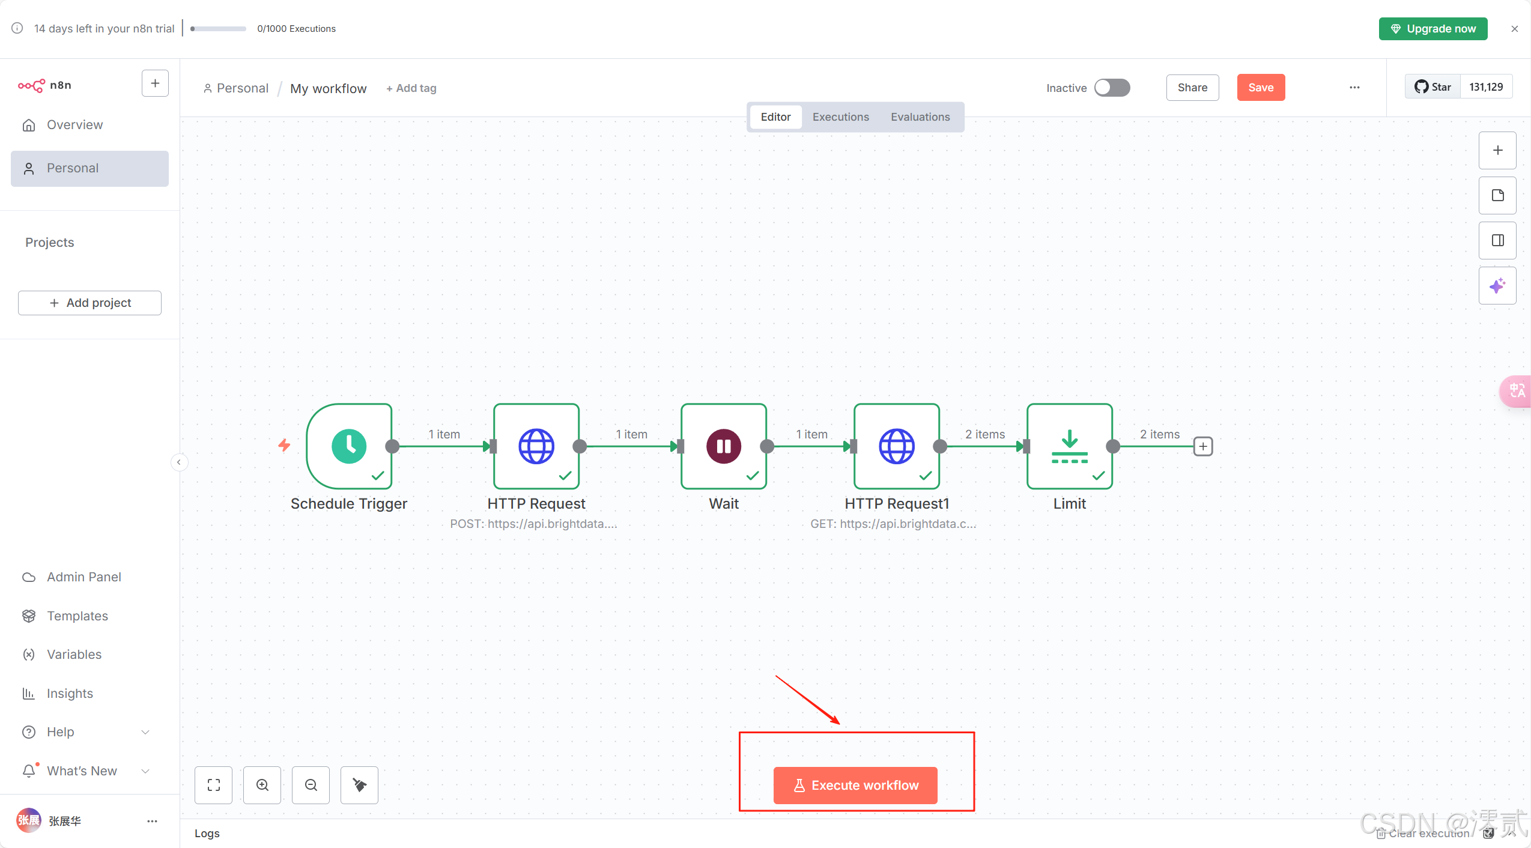The width and height of the screenshot is (1531, 848).
Task: Click the zoom in magnifier
Action: pyautogui.click(x=262, y=785)
